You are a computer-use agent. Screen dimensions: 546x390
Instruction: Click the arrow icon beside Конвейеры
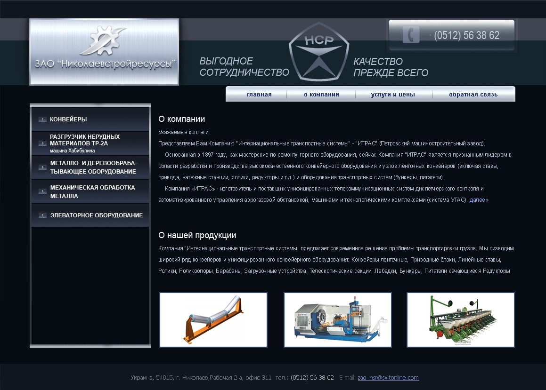[42, 119]
